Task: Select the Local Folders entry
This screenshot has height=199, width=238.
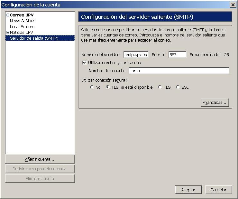Action: click(22, 27)
